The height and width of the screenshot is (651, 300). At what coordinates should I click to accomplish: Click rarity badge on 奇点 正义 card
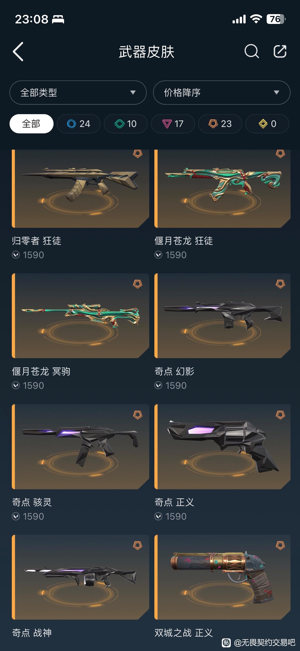[280, 415]
